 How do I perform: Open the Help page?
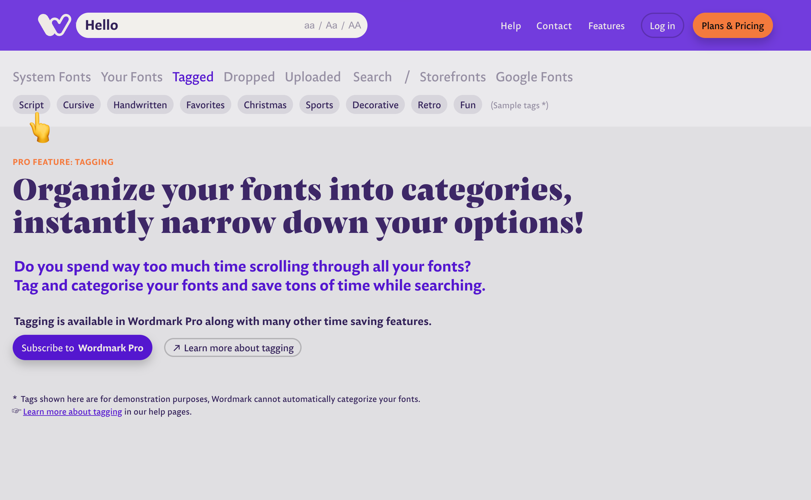[510, 26]
